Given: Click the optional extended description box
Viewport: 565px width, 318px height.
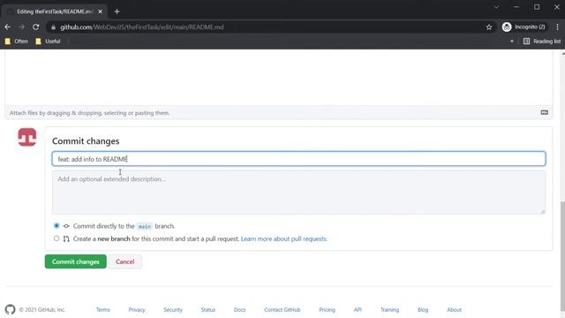Looking at the screenshot, I should pyautogui.click(x=298, y=193).
